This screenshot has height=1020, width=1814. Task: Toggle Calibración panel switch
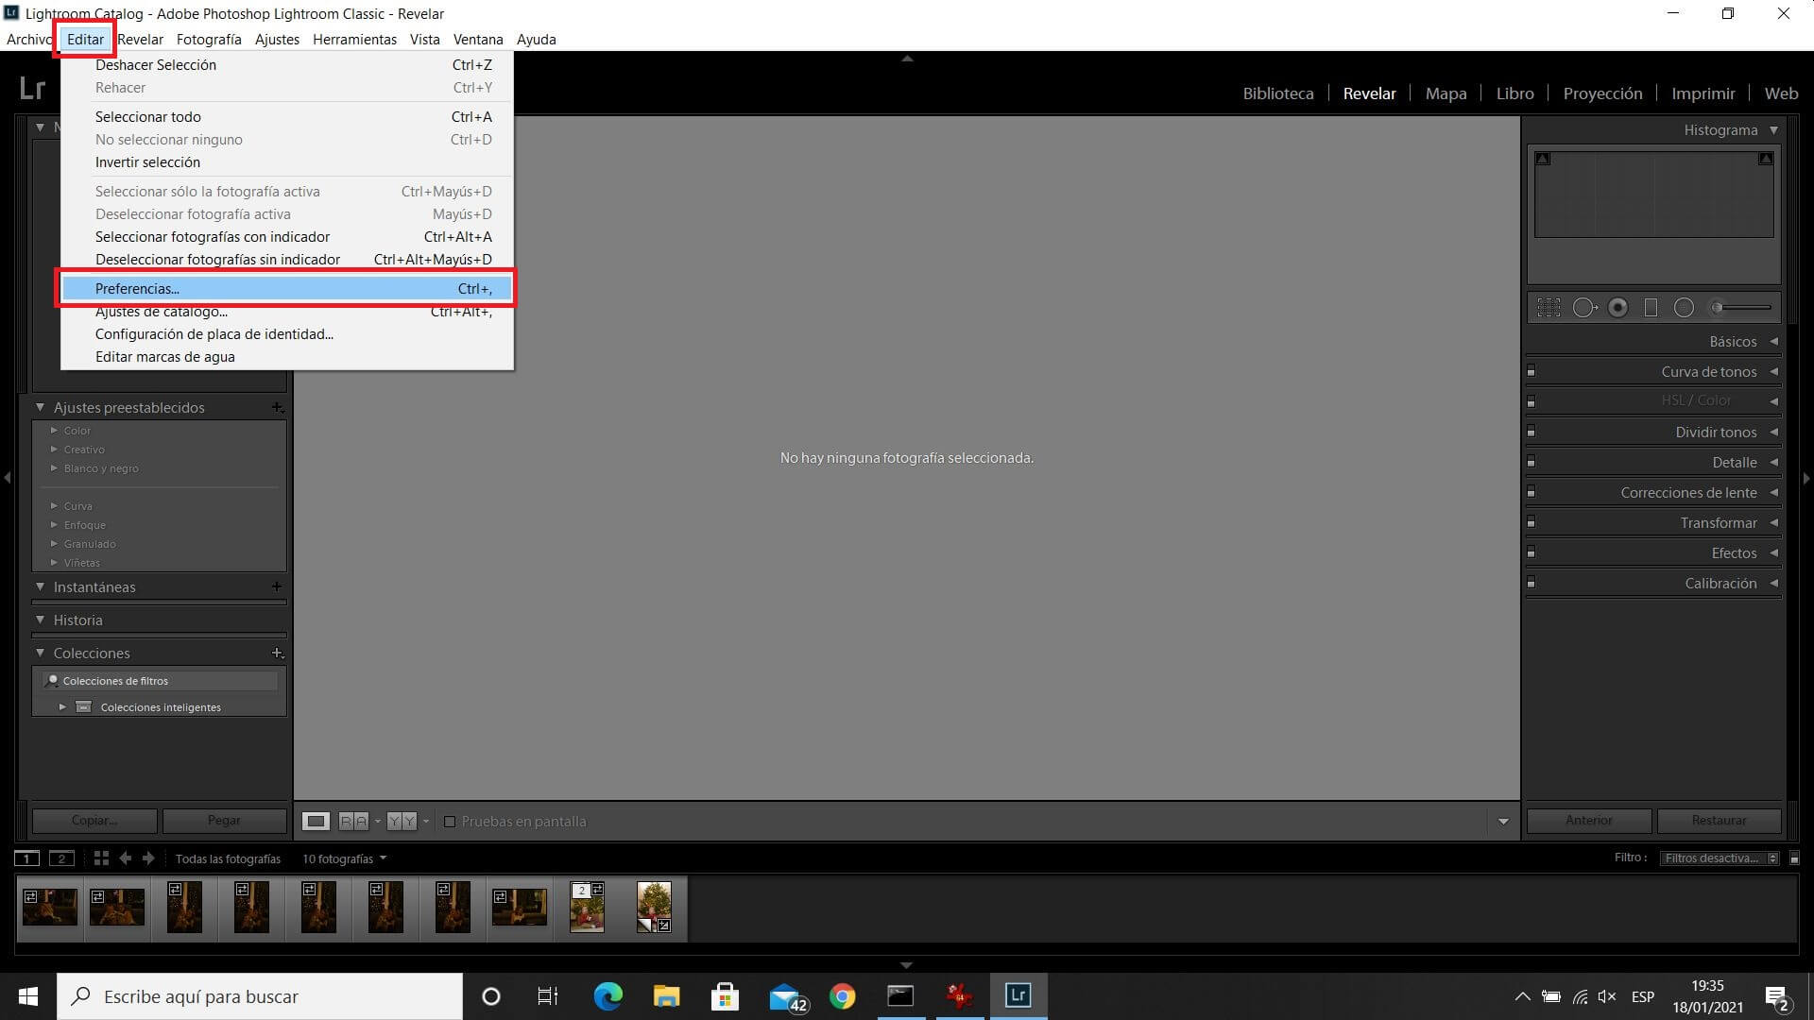click(1531, 583)
